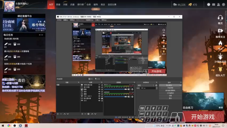Open the friends icon in game header
The image size is (227, 128).
218,5
